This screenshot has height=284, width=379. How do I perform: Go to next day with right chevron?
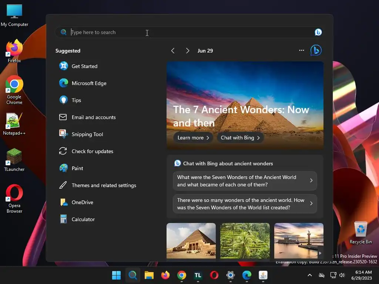(187, 51)
